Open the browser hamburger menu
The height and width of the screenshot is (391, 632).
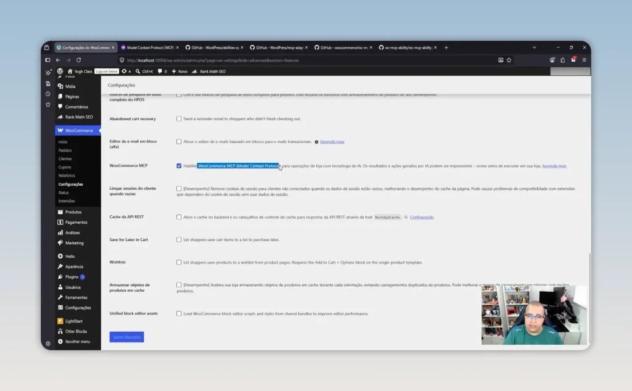584,60
